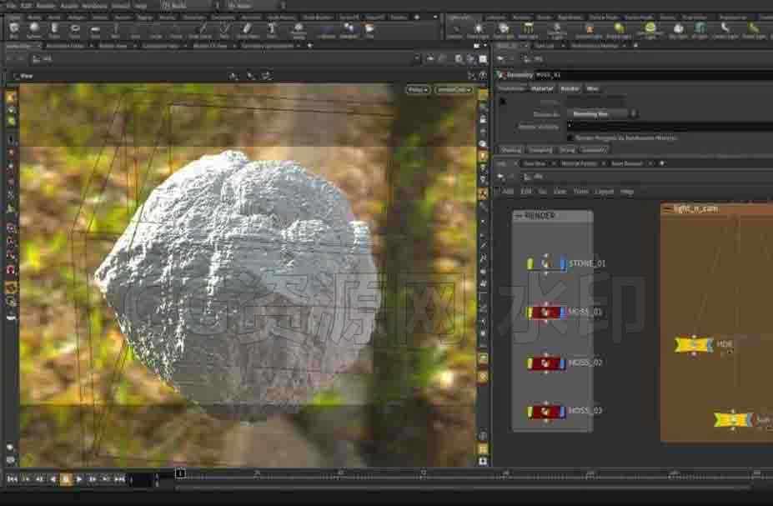
Task: Select the HDR node in light_n_cam
Action: [693, 344]
